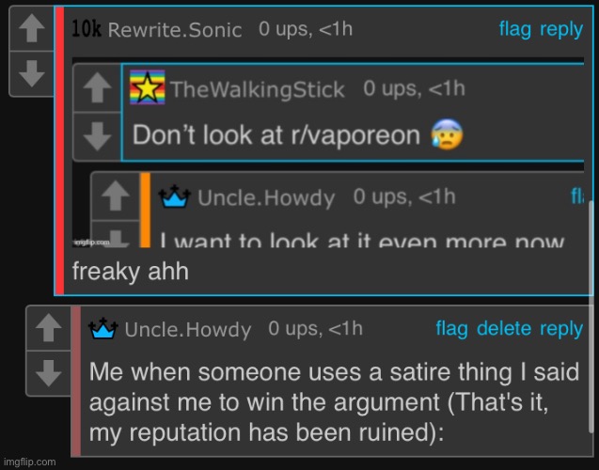Upvote TheWalkingStick's comment in embedded image
Image resolution: width=599 pixels, height=470 pixels.
click(x=97, y=87)
